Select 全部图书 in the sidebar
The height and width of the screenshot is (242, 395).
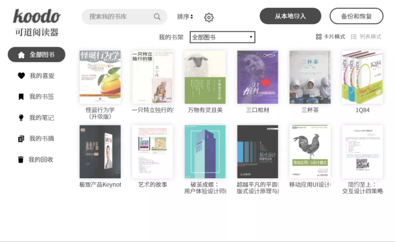37,54
